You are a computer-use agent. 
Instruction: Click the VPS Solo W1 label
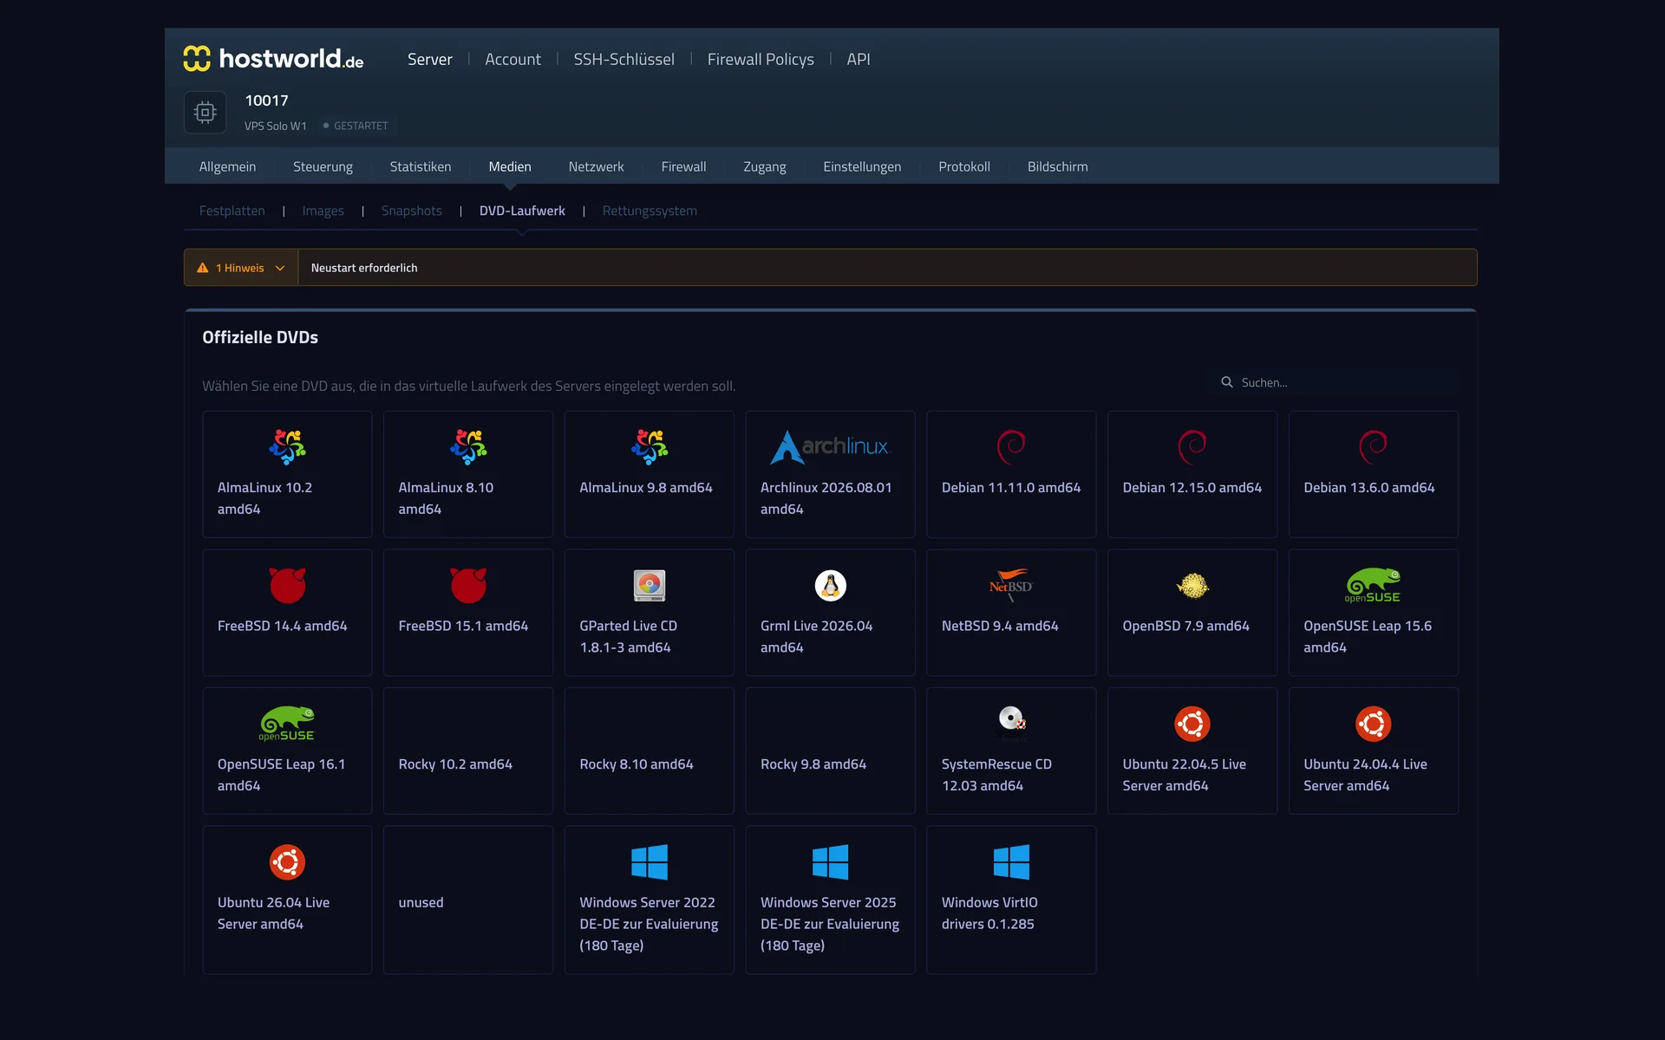click(x=276, y=126)
